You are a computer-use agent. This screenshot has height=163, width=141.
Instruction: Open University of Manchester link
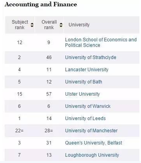[x=91, y=131]
